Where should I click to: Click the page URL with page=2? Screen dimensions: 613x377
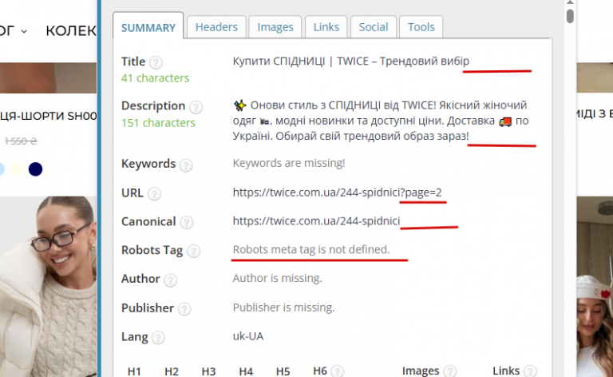point(337,192)
